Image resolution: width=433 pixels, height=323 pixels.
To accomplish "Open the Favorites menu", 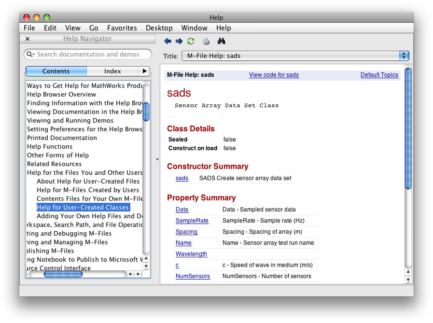I will pyautogui.click(x=122, y=28).
